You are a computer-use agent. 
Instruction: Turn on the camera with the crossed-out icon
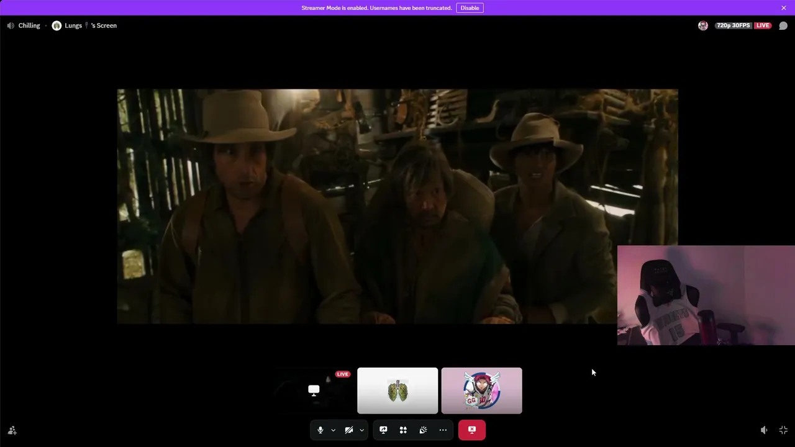click(x=349, y=430)
